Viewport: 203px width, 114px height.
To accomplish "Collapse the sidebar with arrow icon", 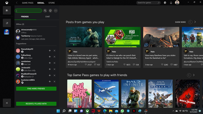I will point(7,103).
